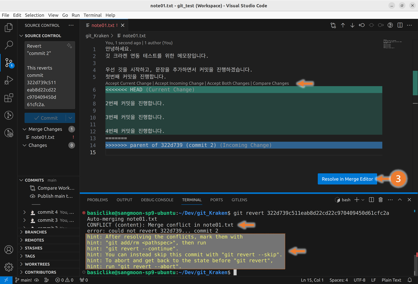
Task: Click Accept Both Changes link
Action: click(228, 83)
